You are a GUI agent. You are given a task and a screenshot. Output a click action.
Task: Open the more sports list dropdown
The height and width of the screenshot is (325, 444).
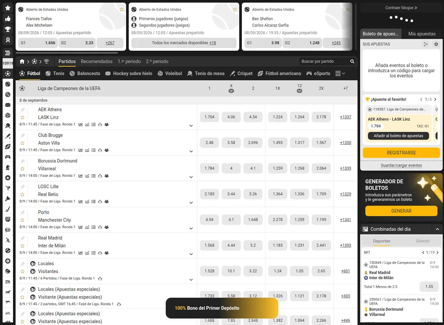340,74
